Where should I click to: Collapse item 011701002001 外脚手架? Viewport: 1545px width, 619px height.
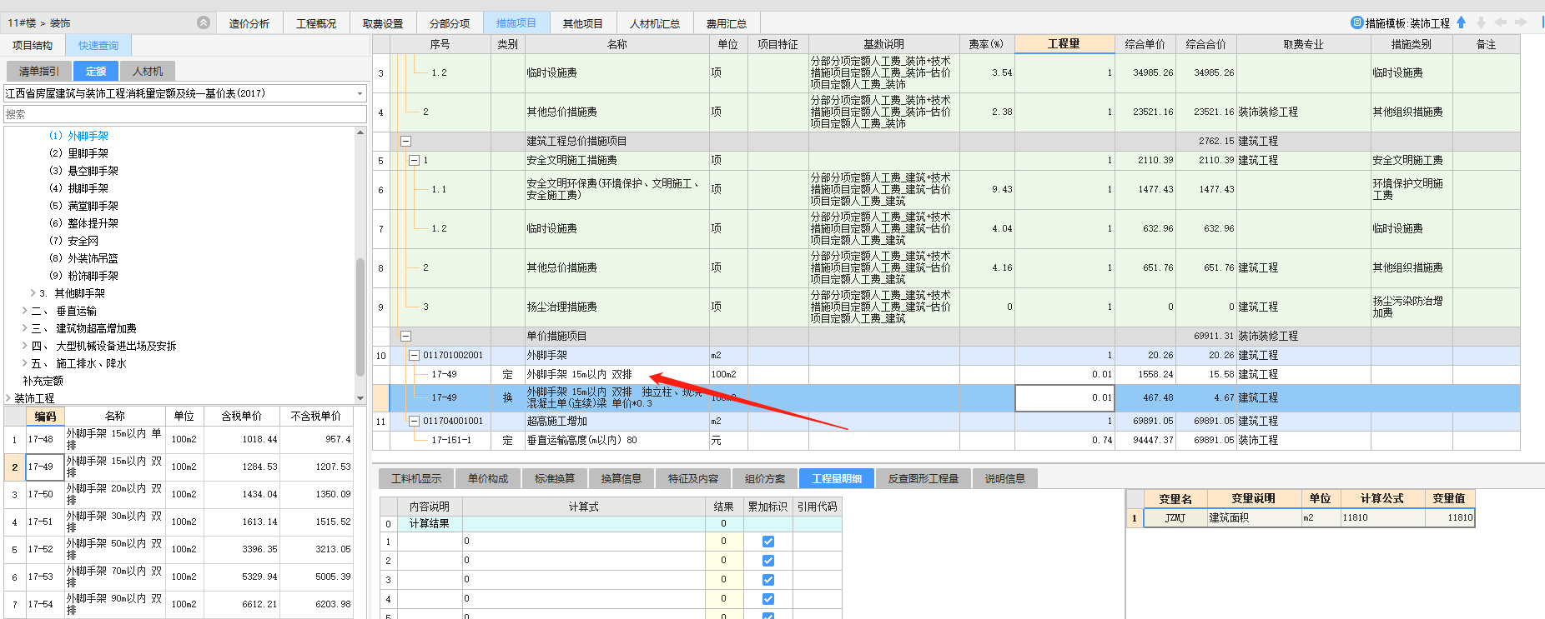(414, 356)
